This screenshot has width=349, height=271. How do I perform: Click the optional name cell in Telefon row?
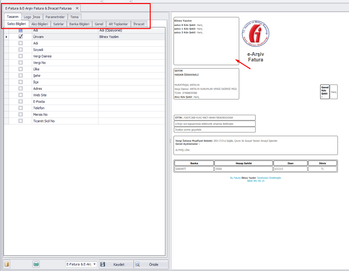click(131, 108)
